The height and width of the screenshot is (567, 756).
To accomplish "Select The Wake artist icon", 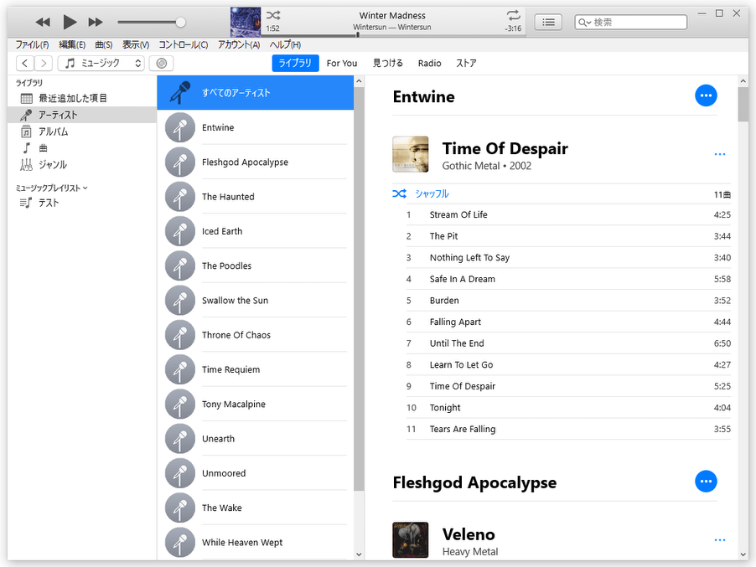I will tap(180, 508).
